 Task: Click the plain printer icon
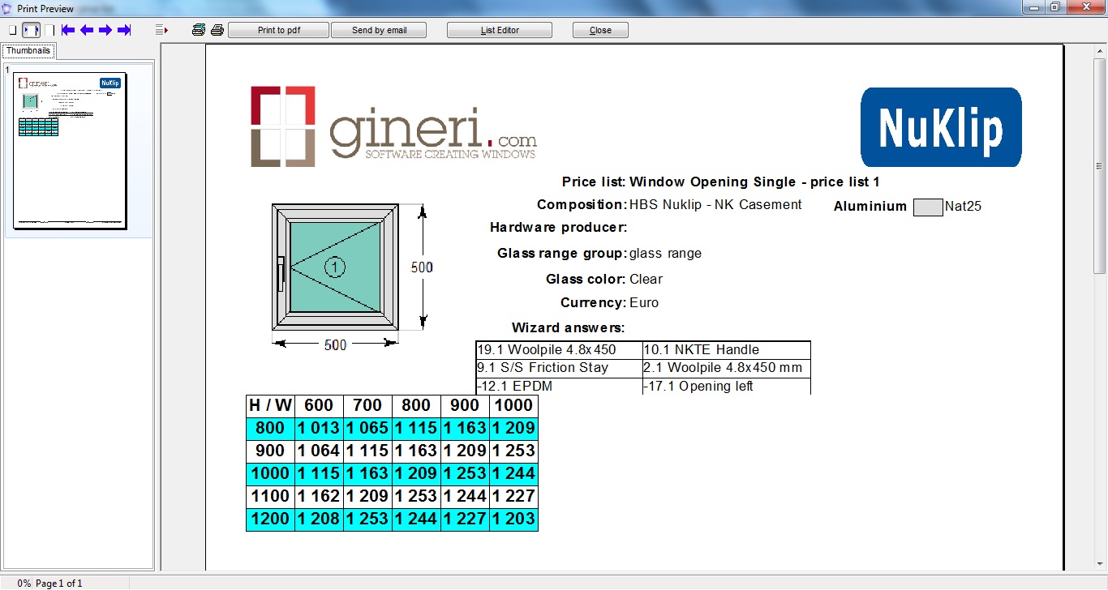tap(217, 30)
